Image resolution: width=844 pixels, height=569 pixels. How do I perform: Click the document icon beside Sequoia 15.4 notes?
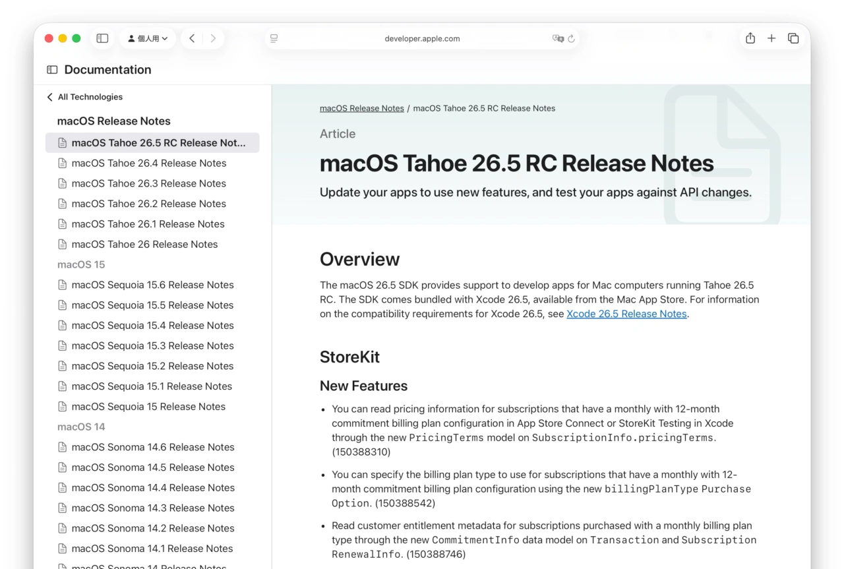tap(63, 326)
